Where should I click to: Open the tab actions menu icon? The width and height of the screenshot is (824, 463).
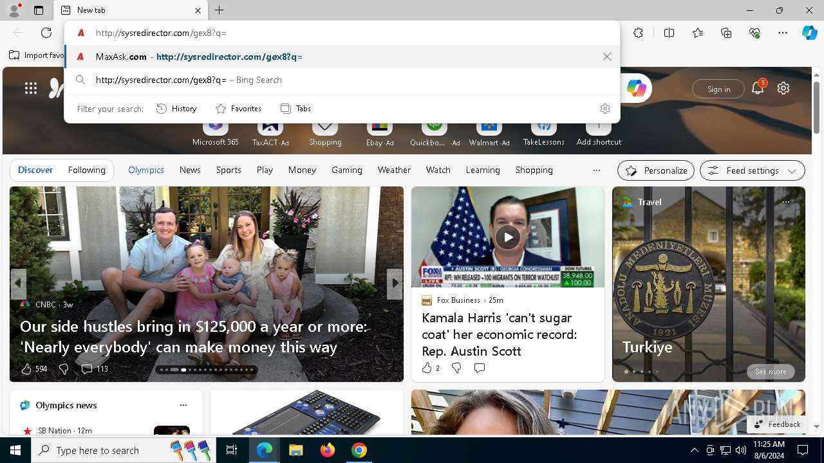coord(39,10)
